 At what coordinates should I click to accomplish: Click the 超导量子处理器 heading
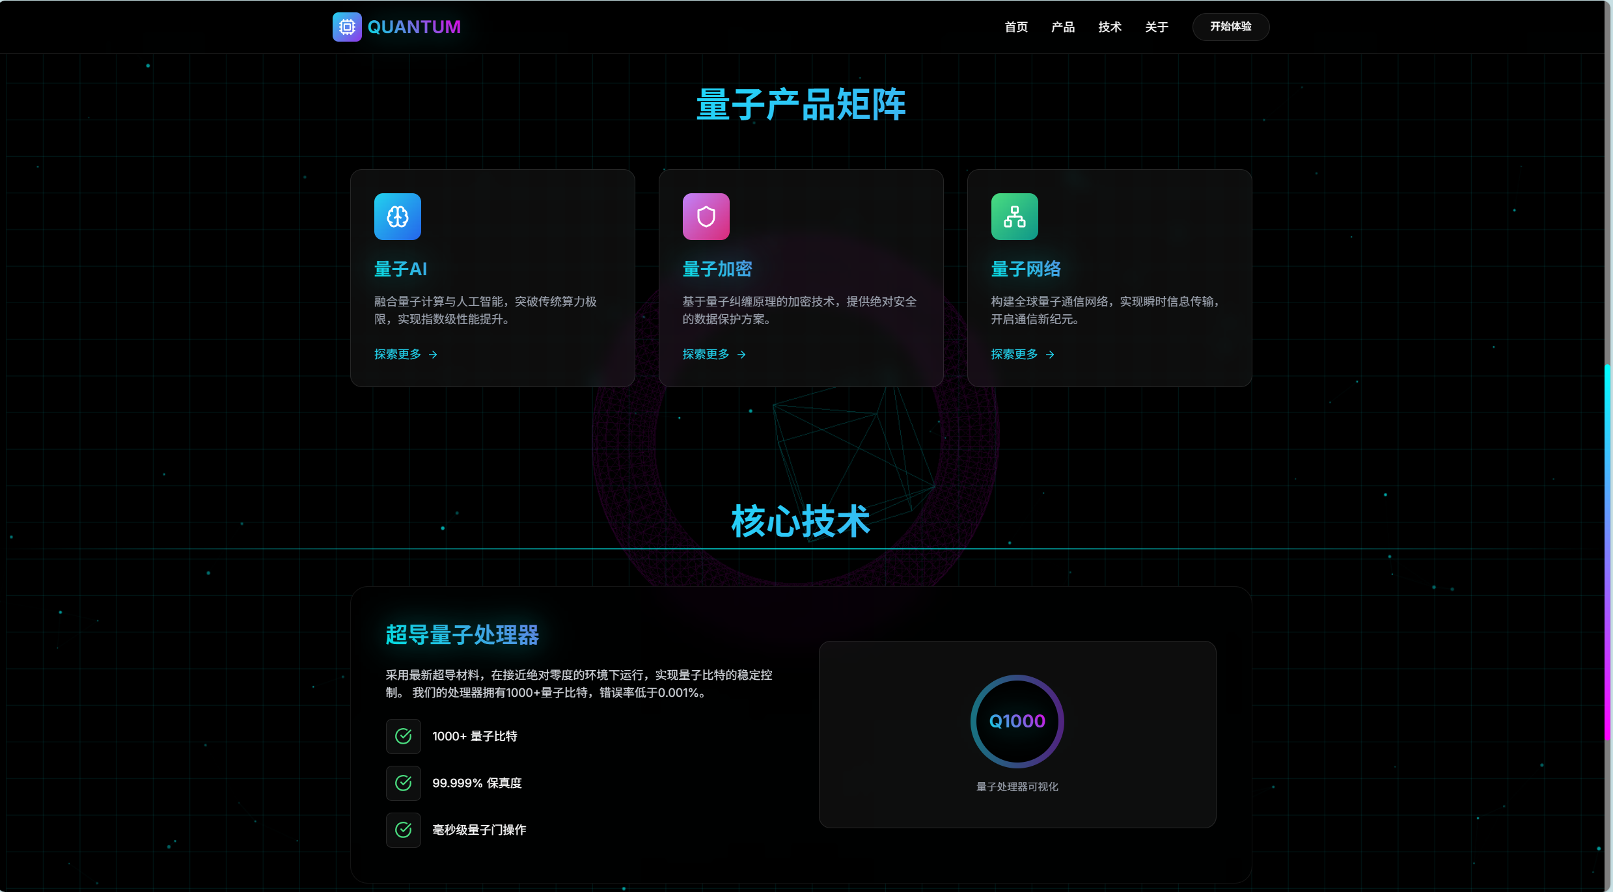point(462,634)
